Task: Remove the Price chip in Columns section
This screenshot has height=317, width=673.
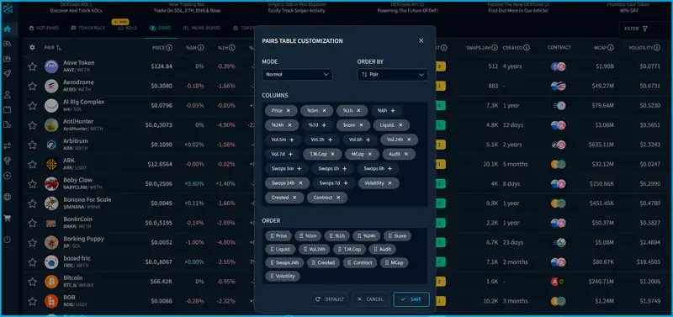Action: (289, 111)
